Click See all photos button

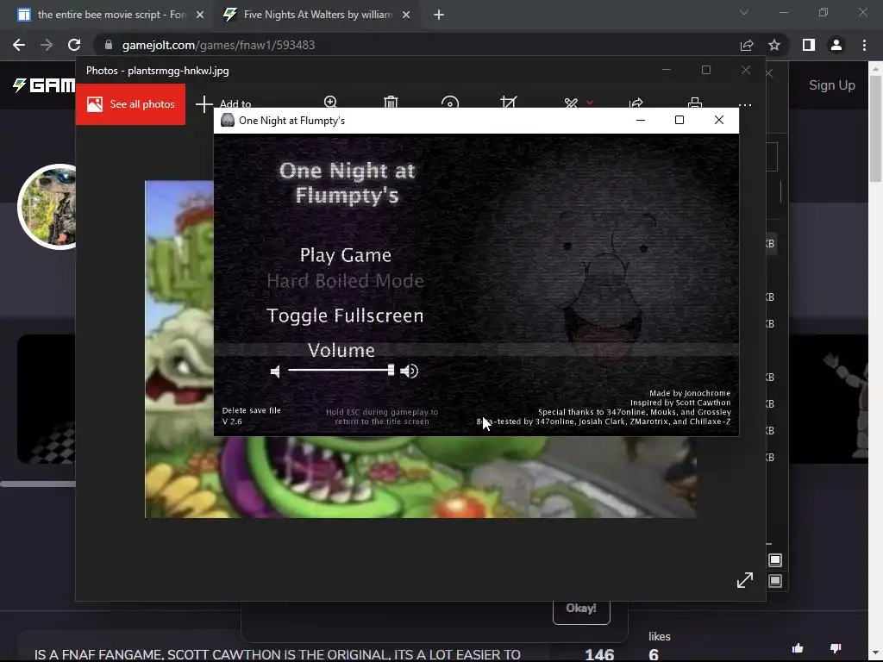point(131,104)
